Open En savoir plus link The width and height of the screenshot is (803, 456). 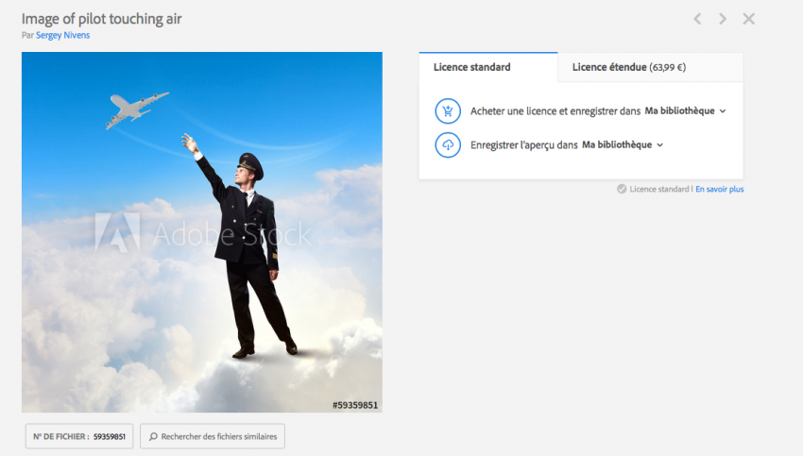720,190
